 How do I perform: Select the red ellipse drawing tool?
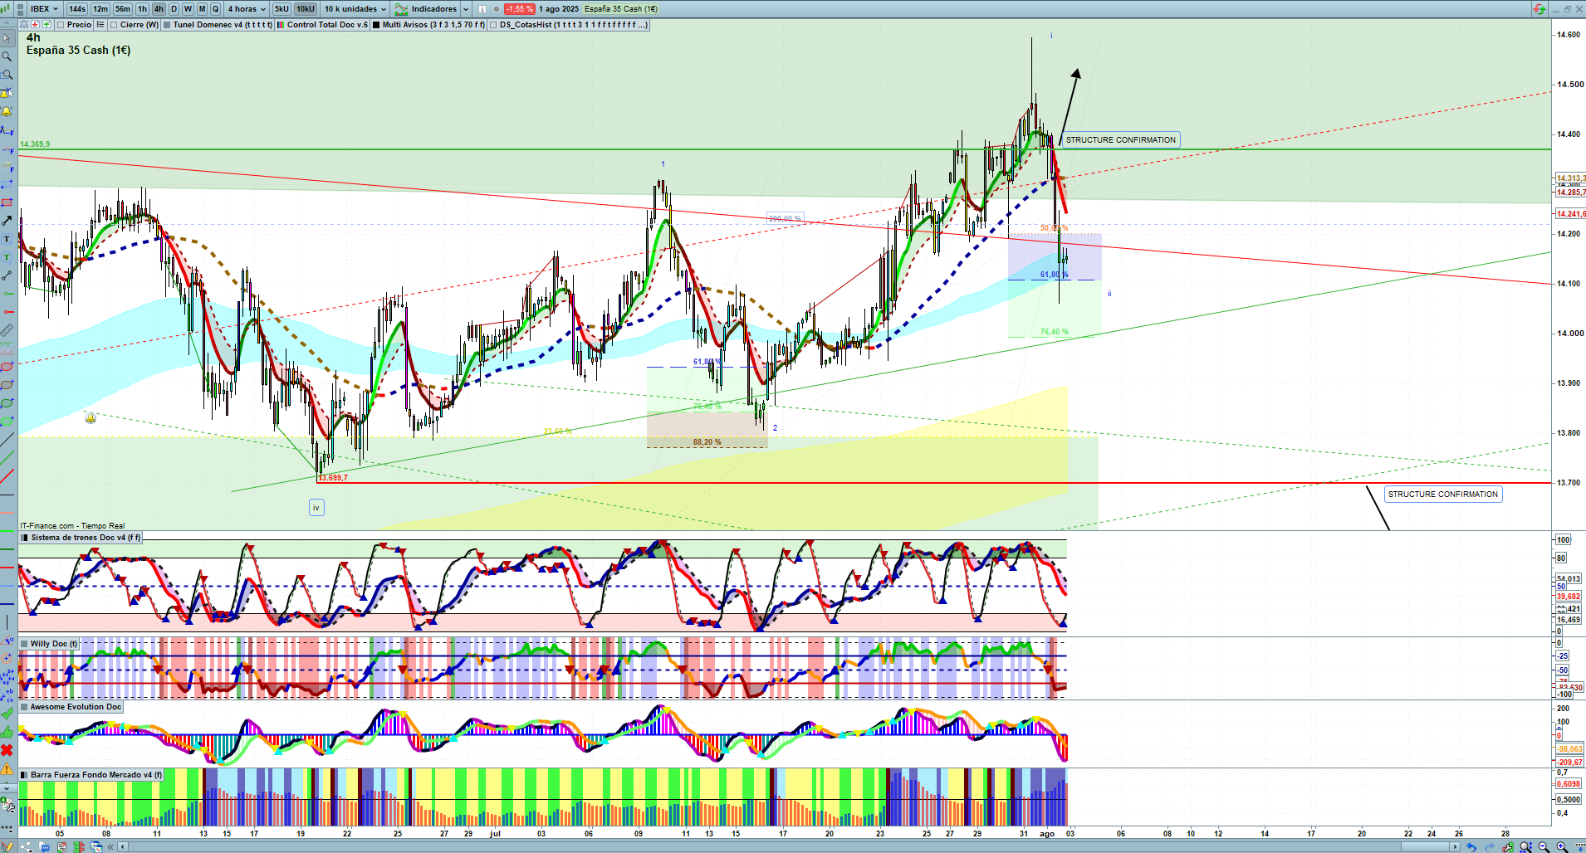pos(7,367)
